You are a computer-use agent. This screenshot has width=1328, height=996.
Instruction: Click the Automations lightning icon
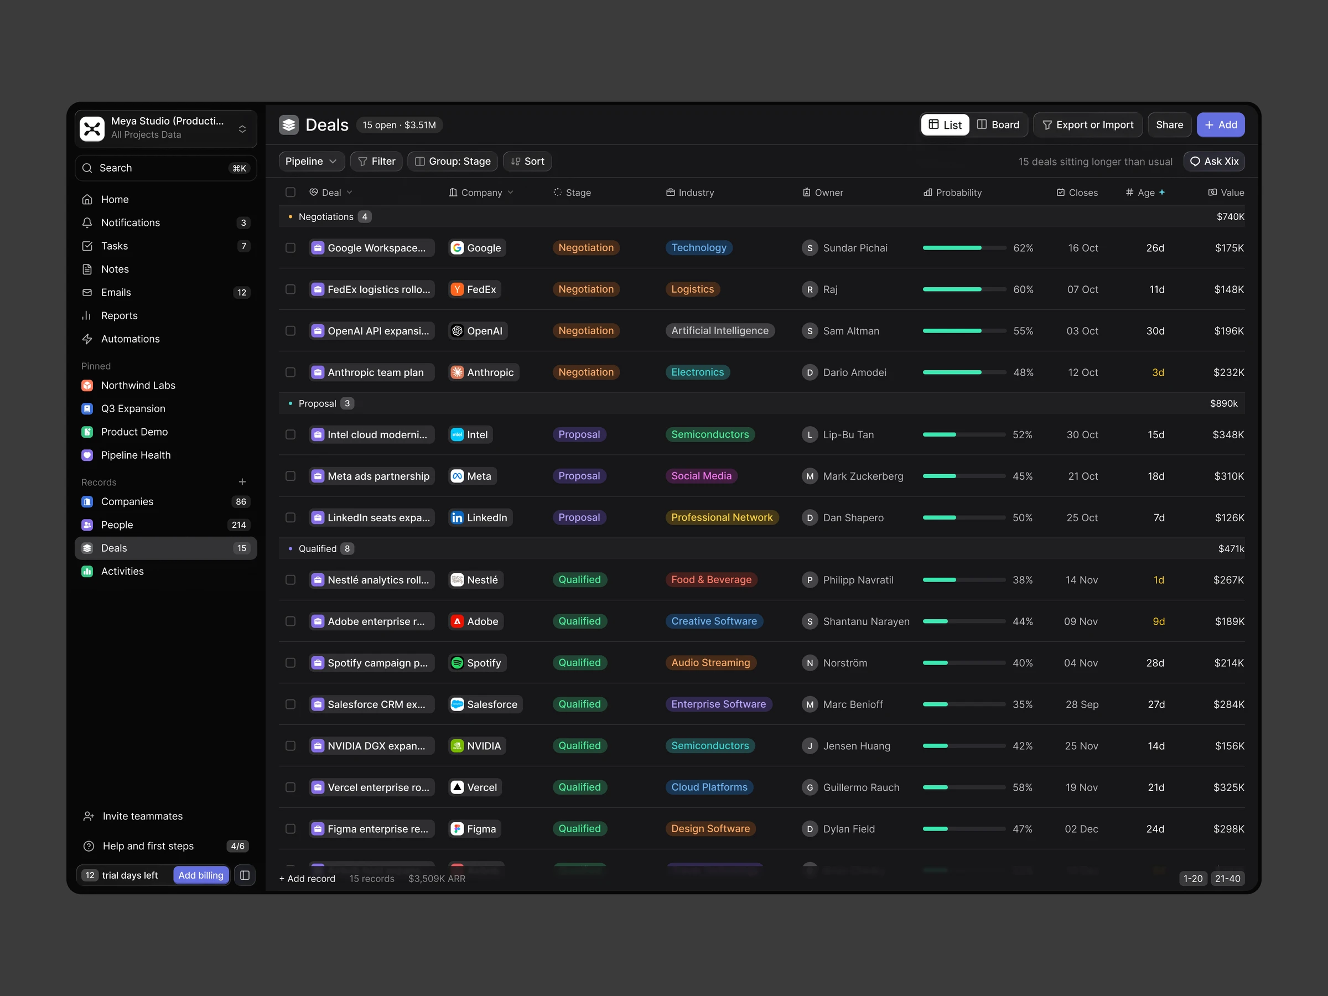pyautogui.click(x=87, y=339)
